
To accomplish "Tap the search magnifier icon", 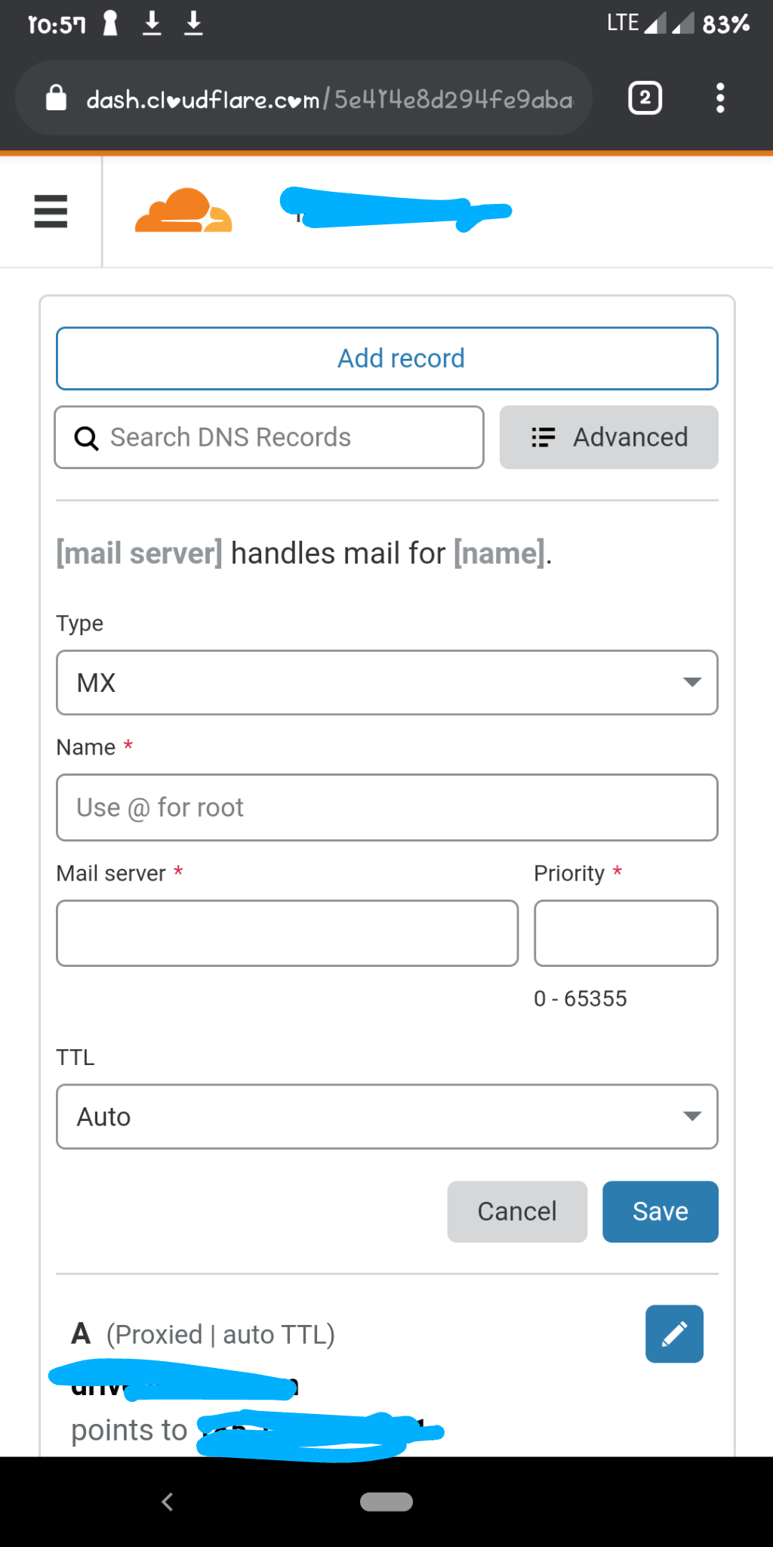I will click(x=86, y=438).
